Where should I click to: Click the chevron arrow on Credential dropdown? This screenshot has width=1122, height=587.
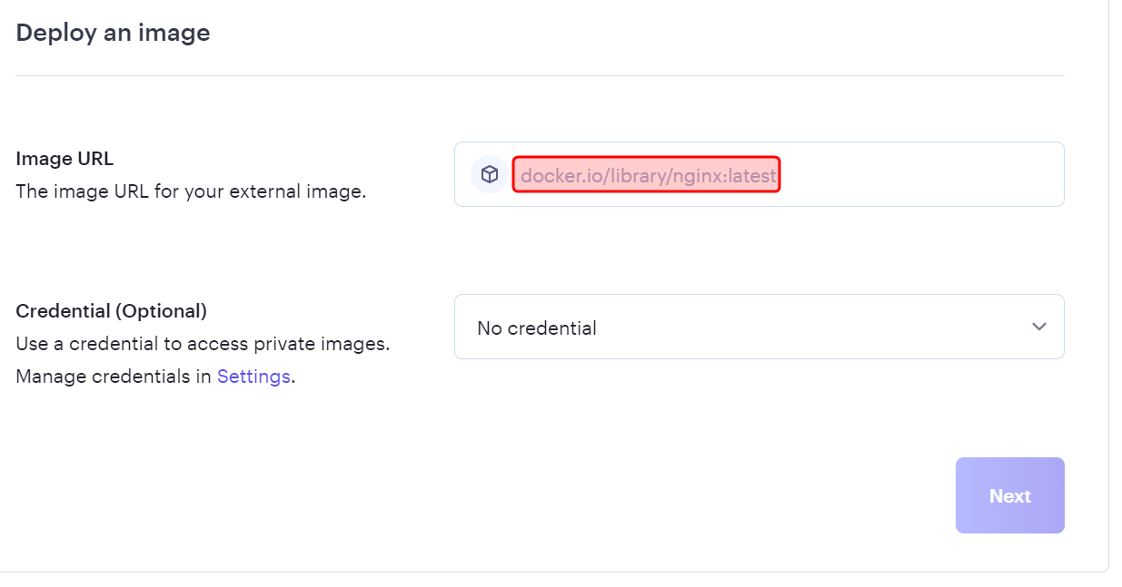(x=1039, y=327)
